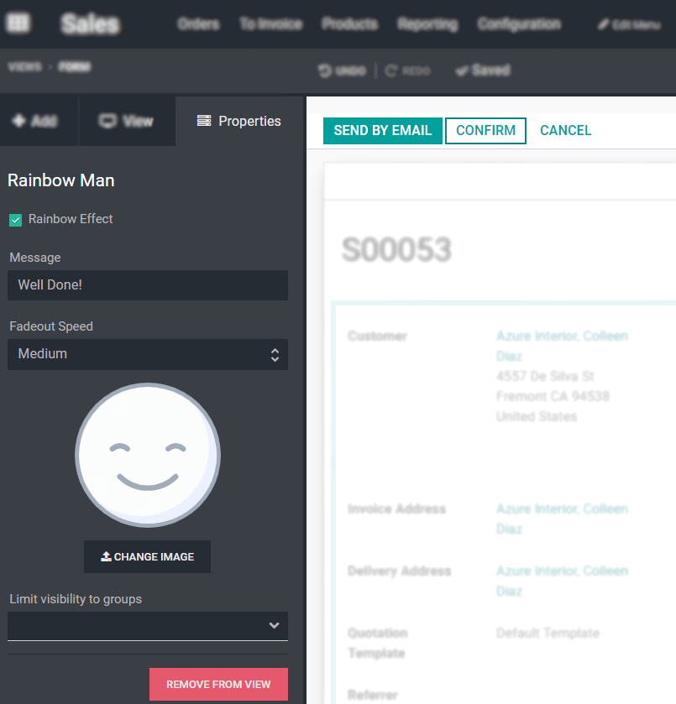Click the Well Done! message field

(x=147, y=285)
